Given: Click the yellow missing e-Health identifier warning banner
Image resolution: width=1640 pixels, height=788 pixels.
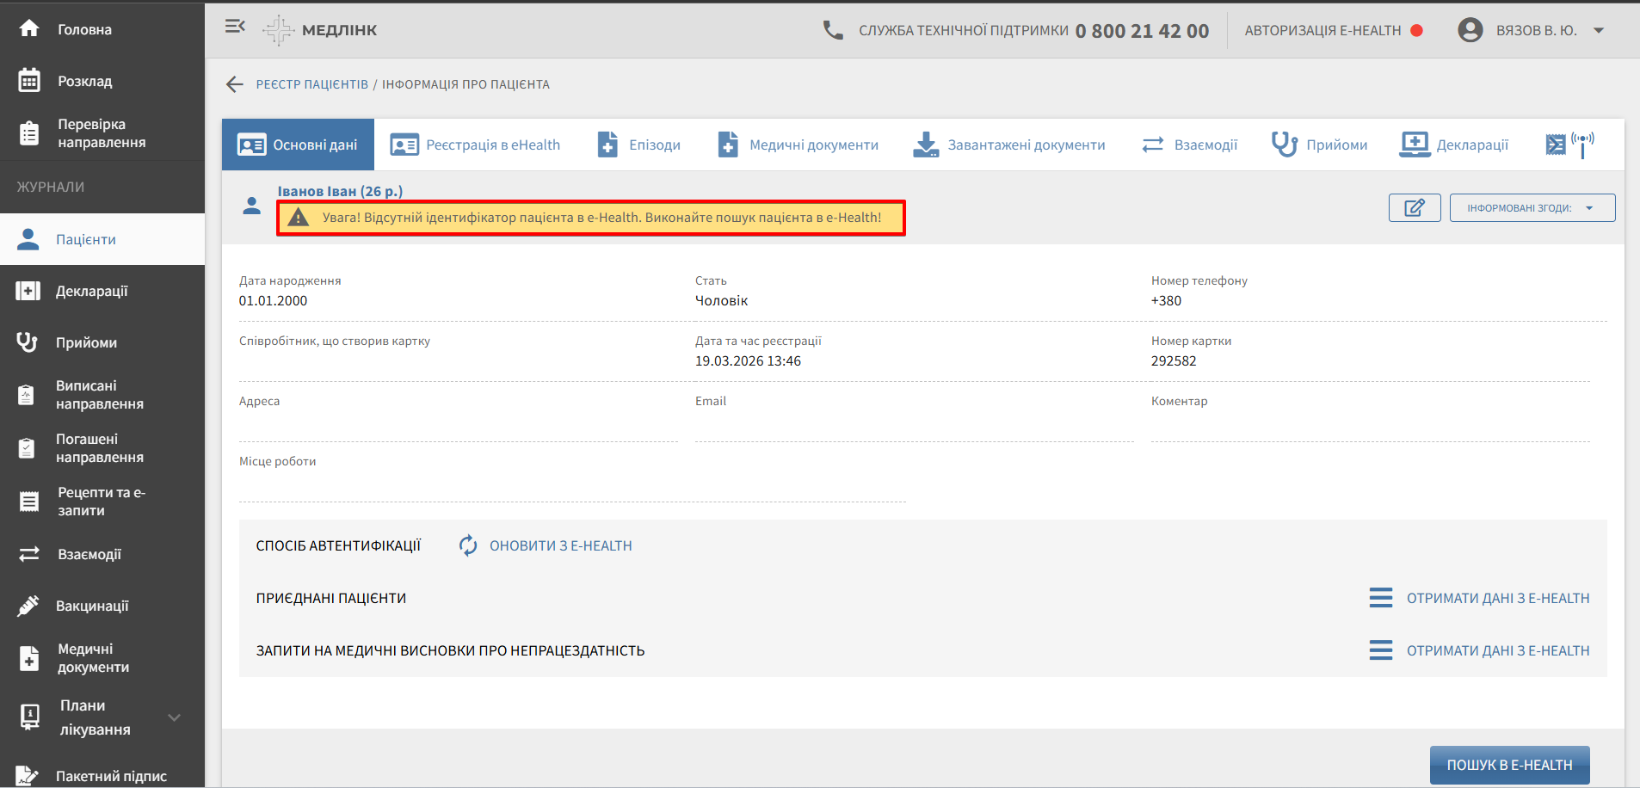Looking at the screenshot, I should (590, 218).
